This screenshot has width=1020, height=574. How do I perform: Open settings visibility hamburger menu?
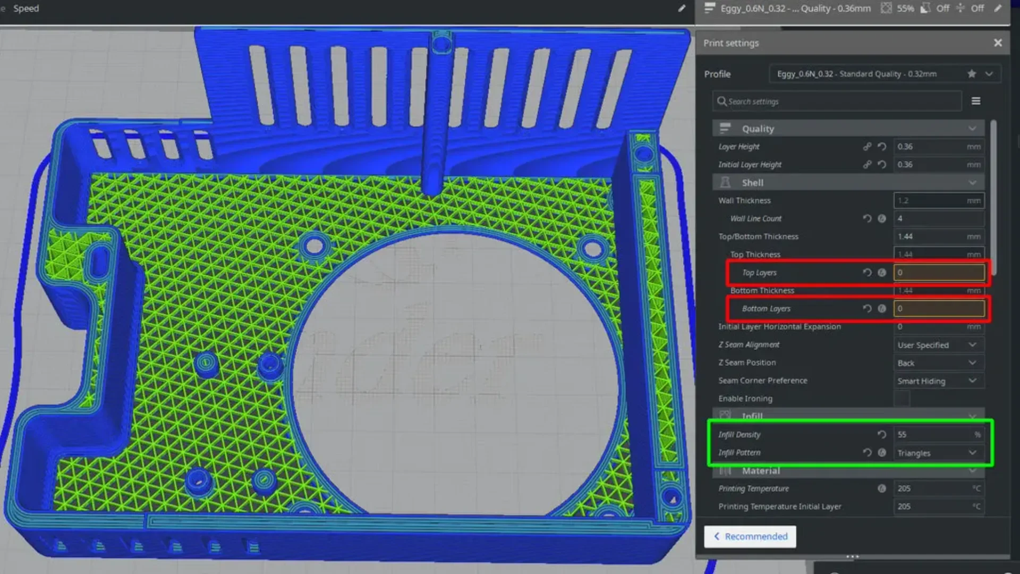click(976, 101)
